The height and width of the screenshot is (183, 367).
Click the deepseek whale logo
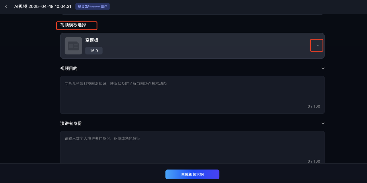tap(87, 6)
